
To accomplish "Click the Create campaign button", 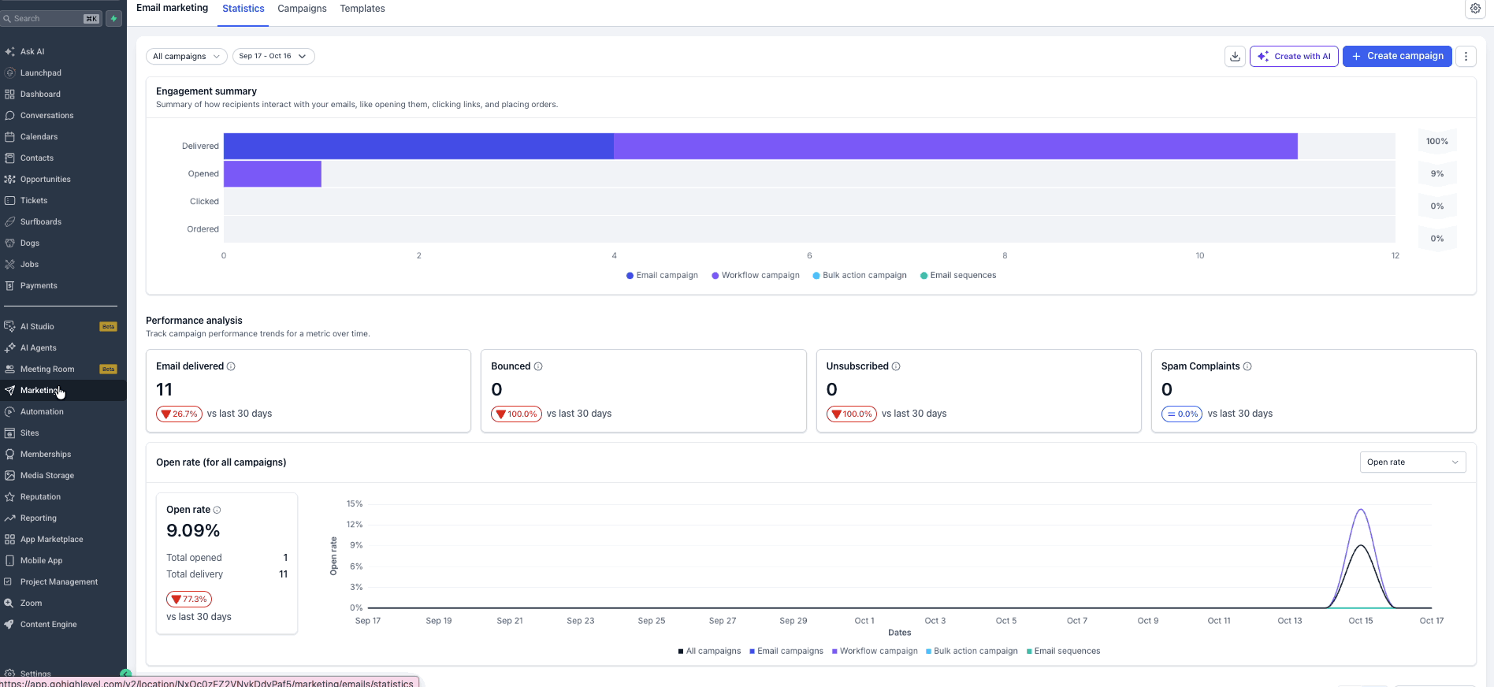I will [1397, 56].
